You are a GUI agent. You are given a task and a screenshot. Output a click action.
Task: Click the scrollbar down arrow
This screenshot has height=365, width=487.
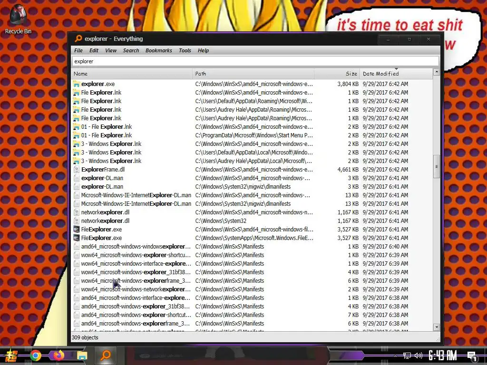point(437,327)
